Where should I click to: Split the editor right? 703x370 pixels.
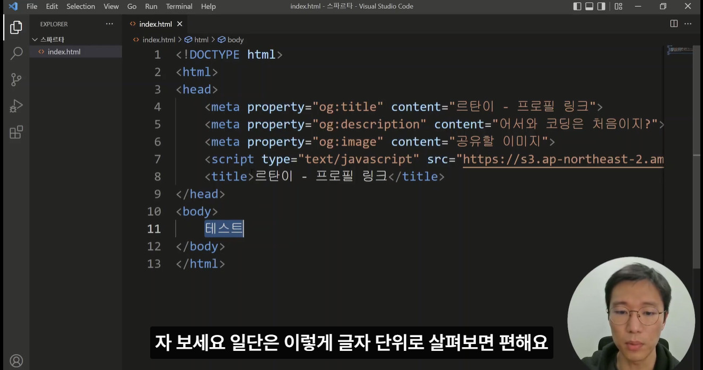click(x=674, y=24)
